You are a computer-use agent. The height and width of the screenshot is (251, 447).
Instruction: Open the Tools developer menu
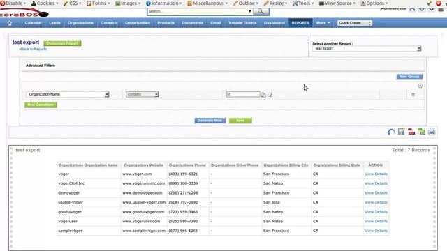pos(303,3)
